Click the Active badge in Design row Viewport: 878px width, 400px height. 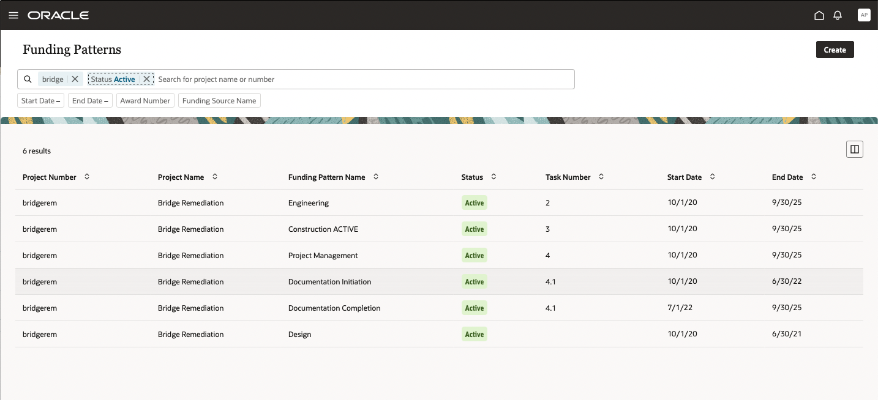(x=474, y=334)
